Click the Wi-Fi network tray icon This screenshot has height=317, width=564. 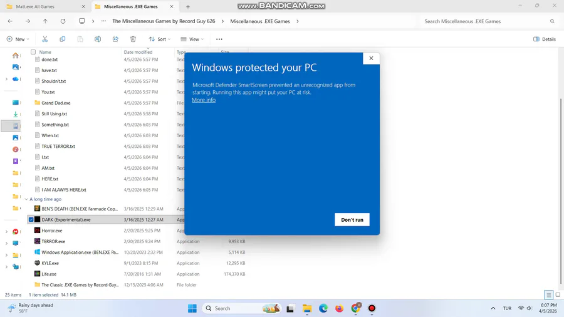coord(521,308)
